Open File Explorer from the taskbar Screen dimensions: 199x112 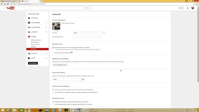coord(15,110)
